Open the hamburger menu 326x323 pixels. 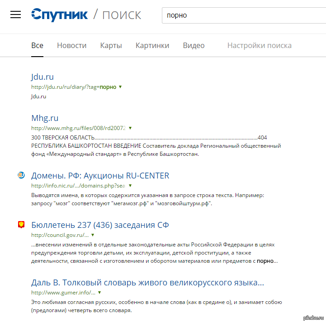15,14
